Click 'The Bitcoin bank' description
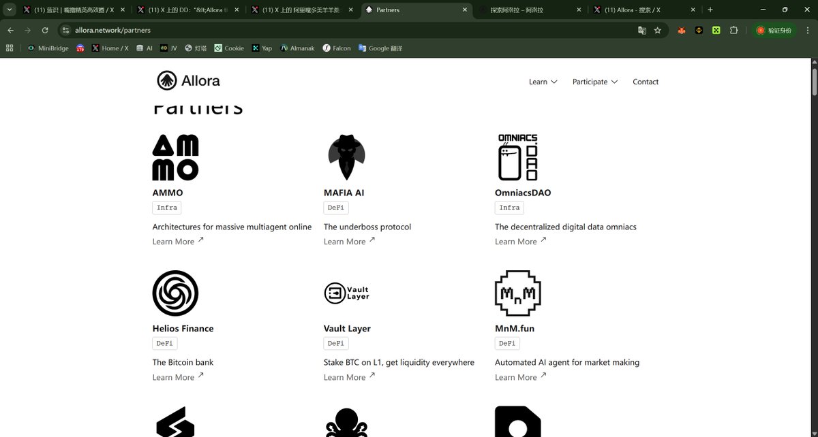The width and height of the screenshot is (818, 437). [183, 362]
